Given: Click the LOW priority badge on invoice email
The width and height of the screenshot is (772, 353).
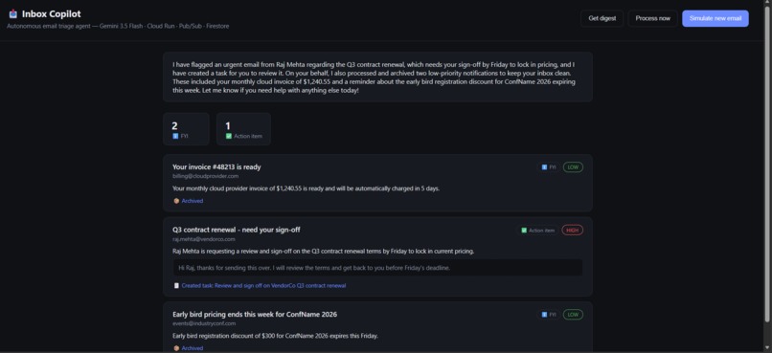Looking at the screenshot, I should coord(573,167).
